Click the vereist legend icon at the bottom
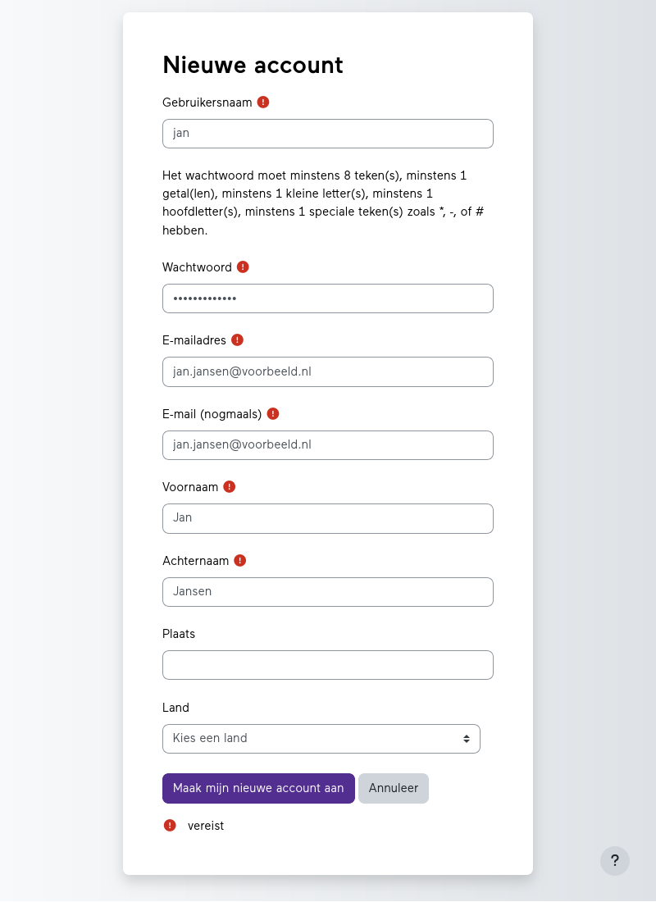This screenshot has height=902, width=656. [x=170, y=826]
